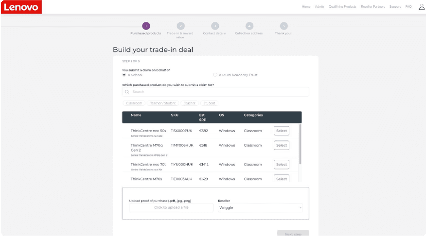Open the Support menu item

click(x=395, y=6)
